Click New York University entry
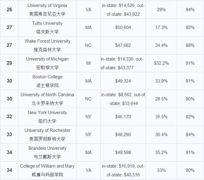Image resolution: width=204 pixels, height=180 pixels. 47,117
